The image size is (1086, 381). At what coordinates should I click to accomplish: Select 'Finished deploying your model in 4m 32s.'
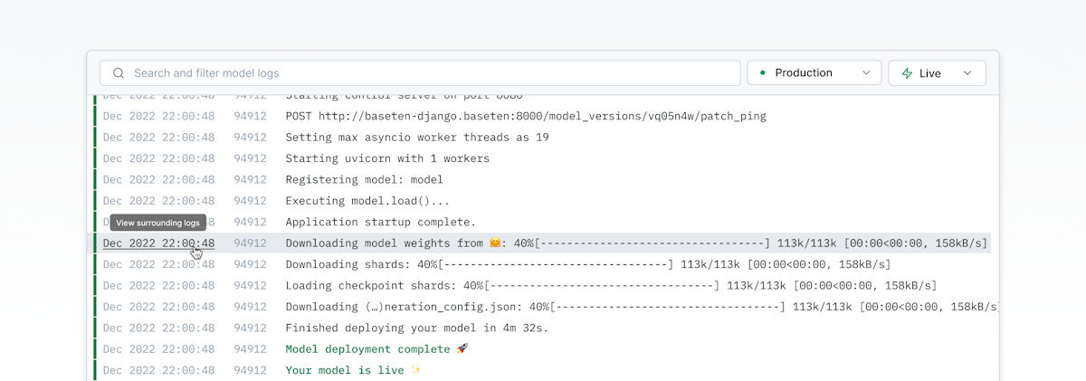tap(417, 328)
